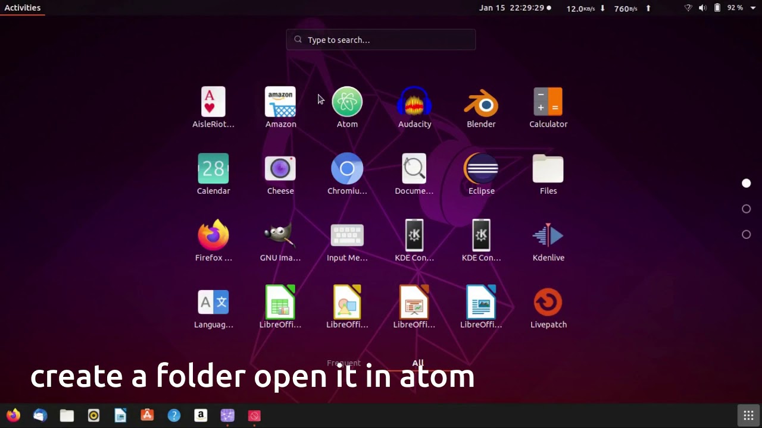This screenshot has height=428, width=762.
Task: Launch the Atom editor
Action: (347, 108)
